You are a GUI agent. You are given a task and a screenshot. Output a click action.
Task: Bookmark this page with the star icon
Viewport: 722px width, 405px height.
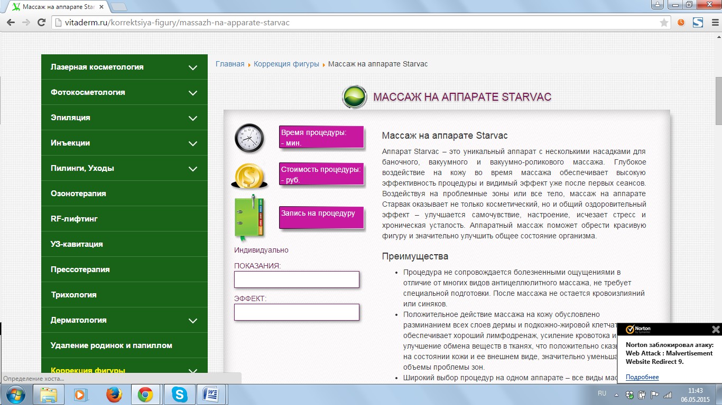[664, 23]
